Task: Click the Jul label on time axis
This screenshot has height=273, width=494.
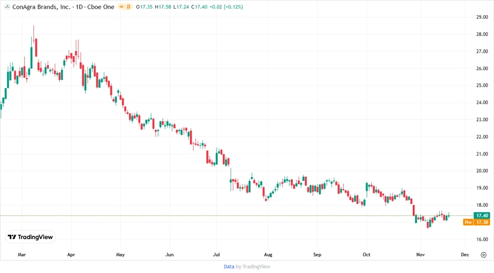Action: click(x=216, y=254)
